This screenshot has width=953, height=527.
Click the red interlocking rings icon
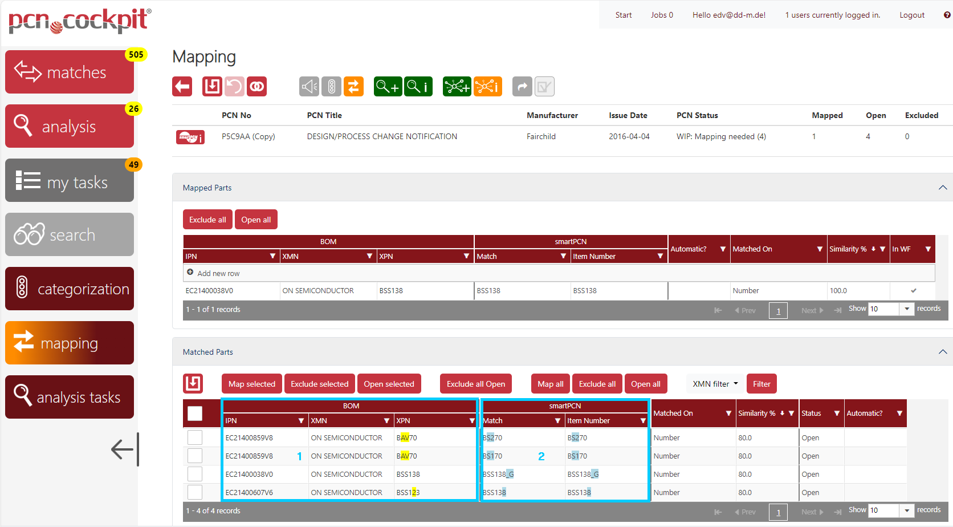(257, 87)
